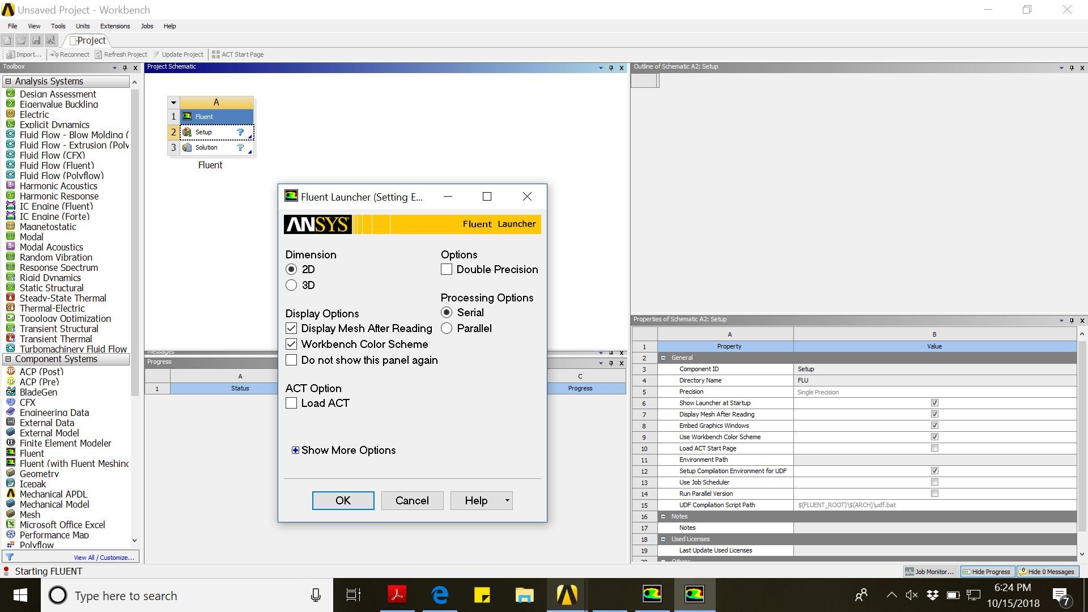Viewport: 1088px width, 612px height.
Task: Switch to Project tab
Action: (88, 40)
